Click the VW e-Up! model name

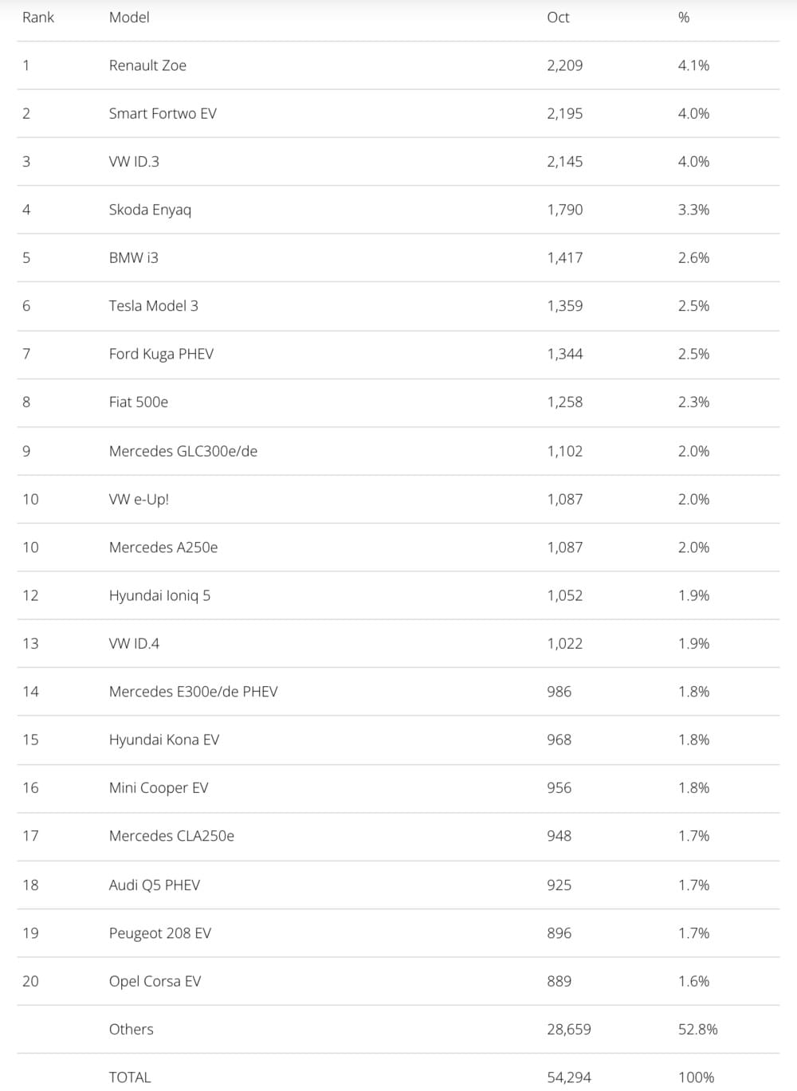point(139,499)
